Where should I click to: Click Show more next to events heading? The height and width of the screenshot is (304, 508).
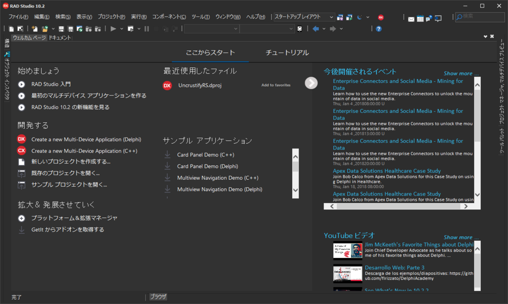(461, 73)
